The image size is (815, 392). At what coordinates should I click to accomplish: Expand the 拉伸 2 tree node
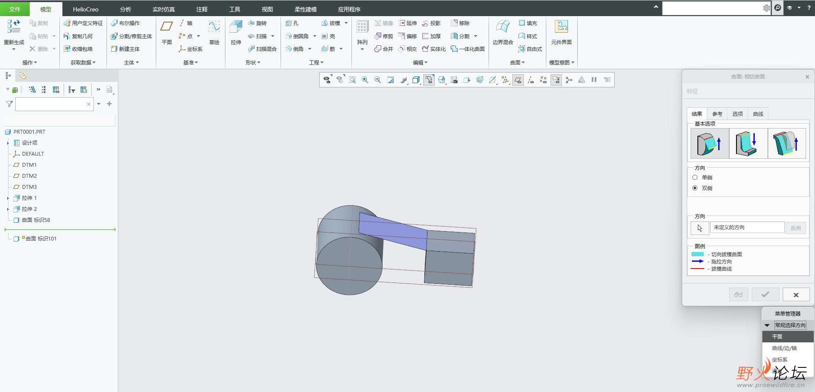(x=8, y=209)
